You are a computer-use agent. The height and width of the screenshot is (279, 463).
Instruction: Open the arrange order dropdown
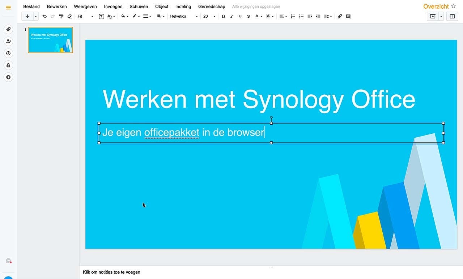[x=161, y=16]
